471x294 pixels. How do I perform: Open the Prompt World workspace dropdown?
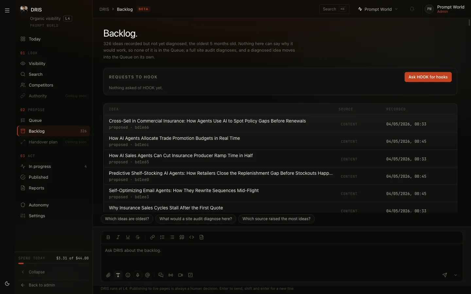(378, 9)
